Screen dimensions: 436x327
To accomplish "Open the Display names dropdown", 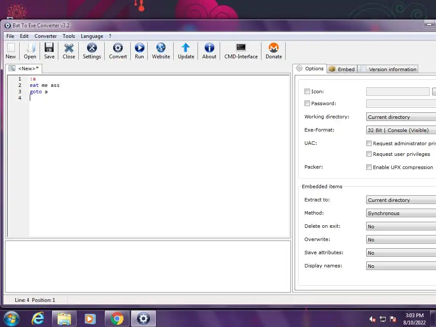I will point(401,266).
